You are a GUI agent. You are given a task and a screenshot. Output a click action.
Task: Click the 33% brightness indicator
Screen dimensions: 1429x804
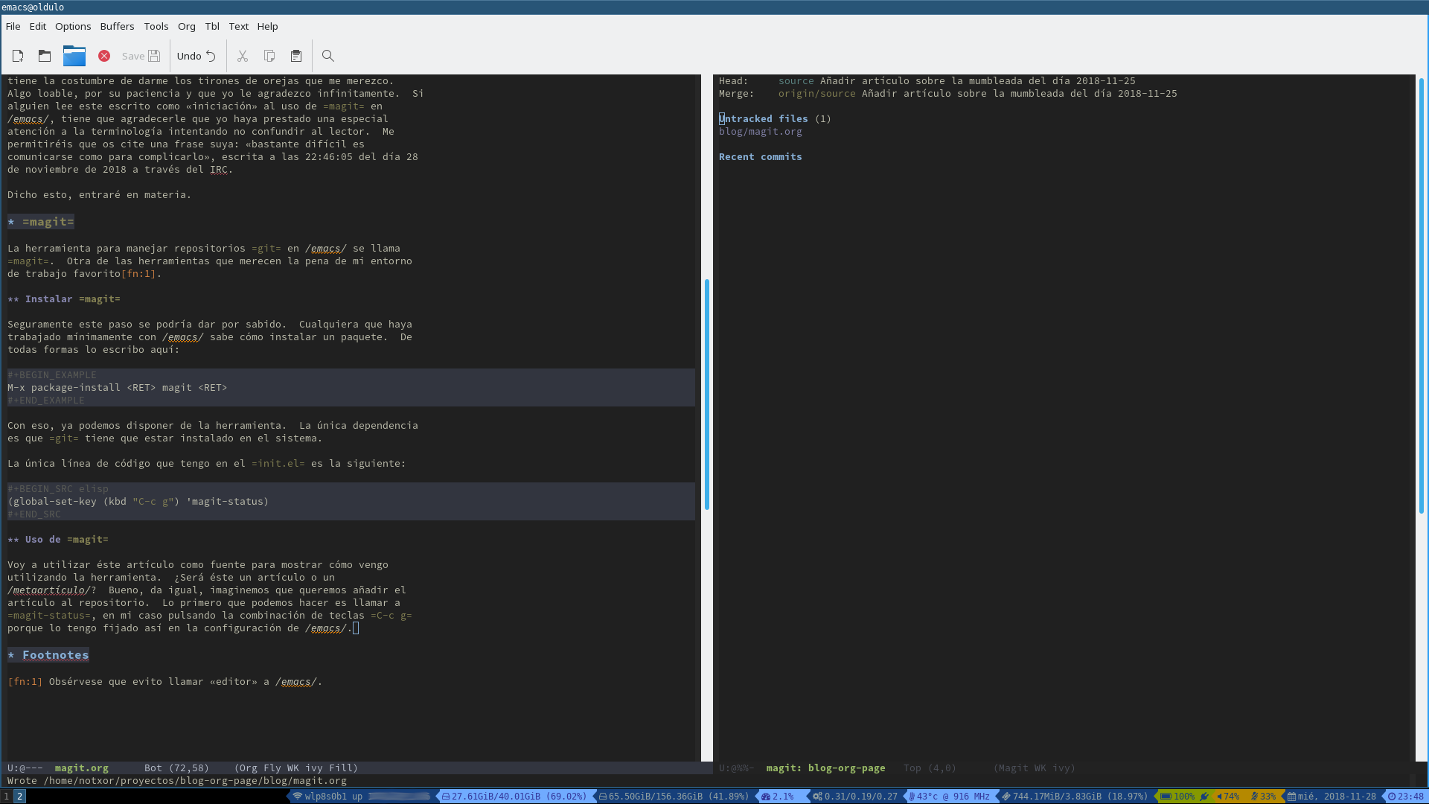click(1264, 797)
